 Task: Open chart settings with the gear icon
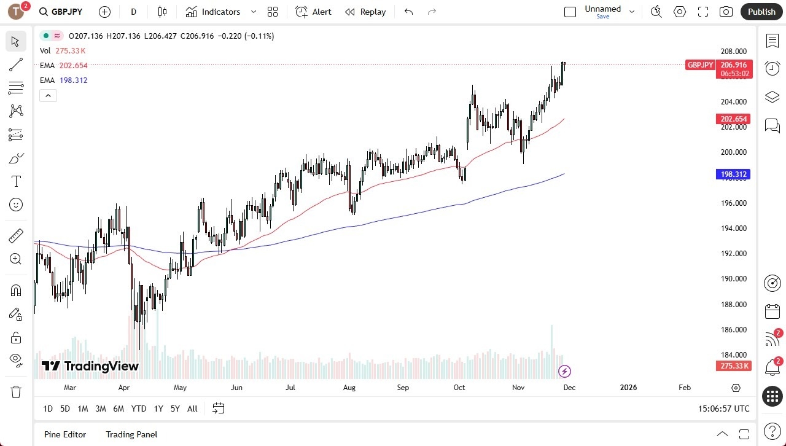pos(679,11)
